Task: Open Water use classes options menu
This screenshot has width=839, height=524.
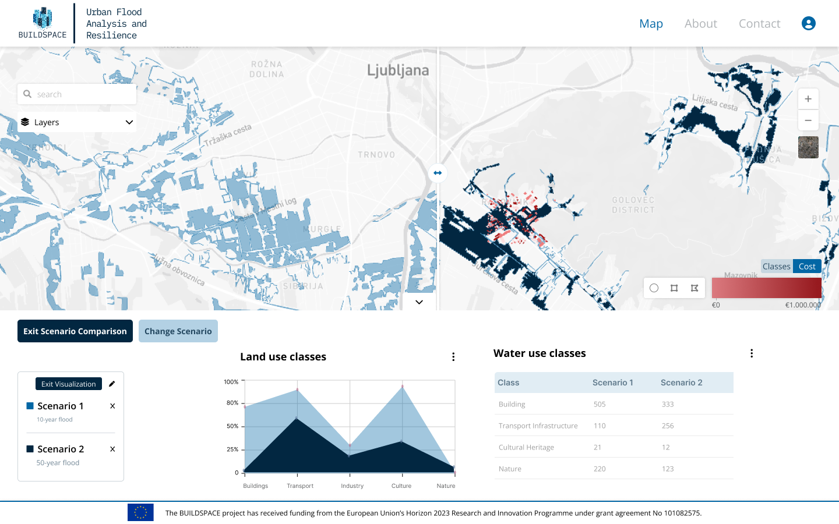Action: click(x=752, y=353)
